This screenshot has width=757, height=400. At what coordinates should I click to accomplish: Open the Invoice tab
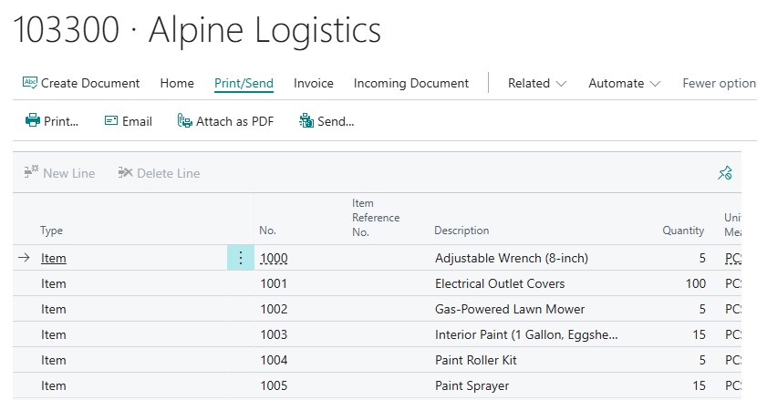(314, 83)
